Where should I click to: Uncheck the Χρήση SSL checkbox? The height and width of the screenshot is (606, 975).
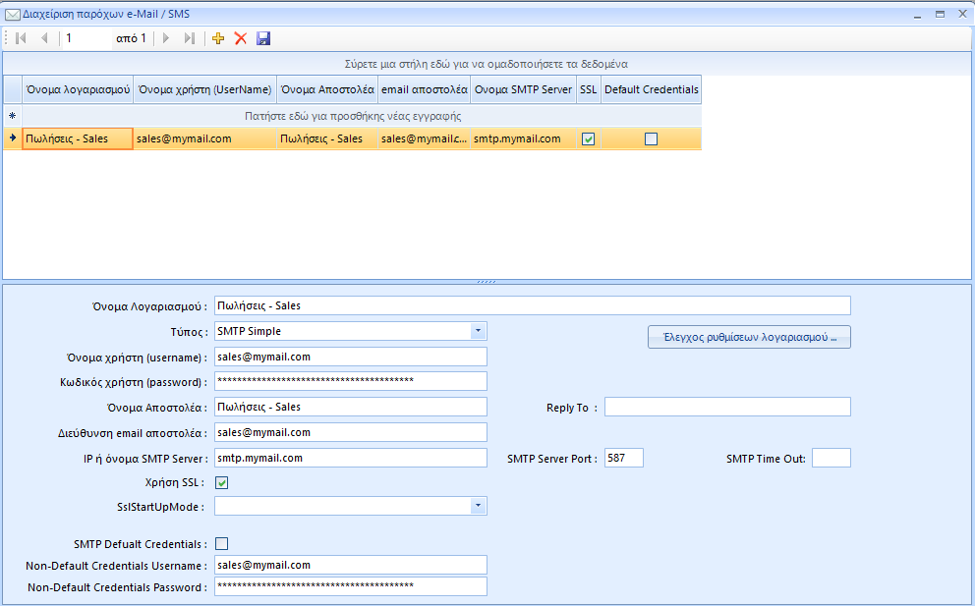point(222,482)
